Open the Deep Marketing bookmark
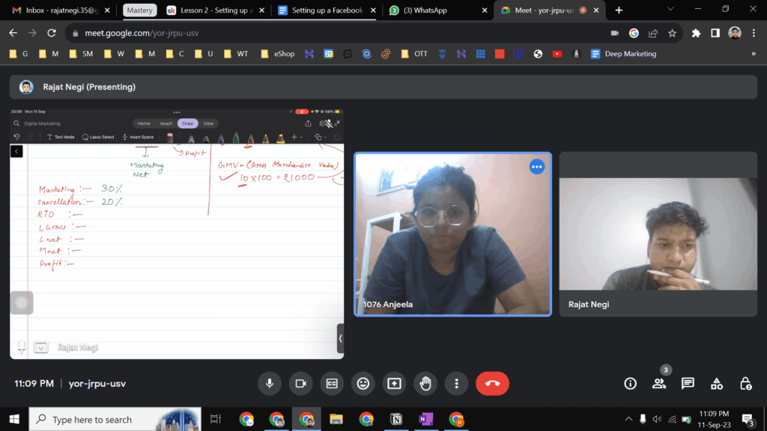 pos(623,54)
